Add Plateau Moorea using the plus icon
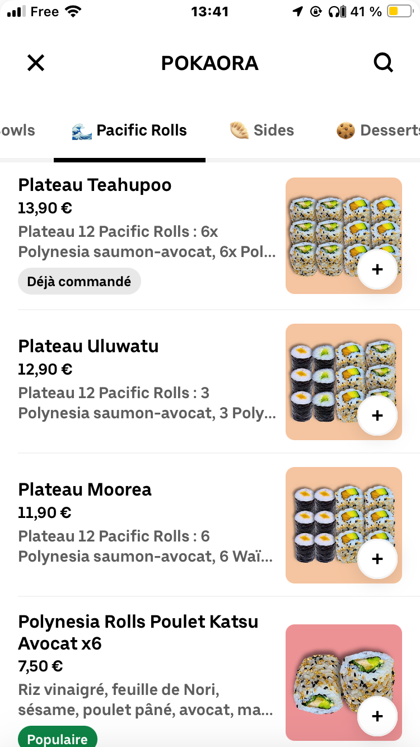 point(377,559)
